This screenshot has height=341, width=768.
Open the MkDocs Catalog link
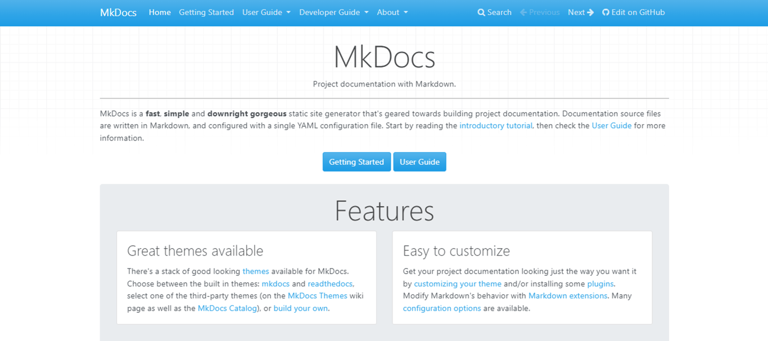(227, 308)
